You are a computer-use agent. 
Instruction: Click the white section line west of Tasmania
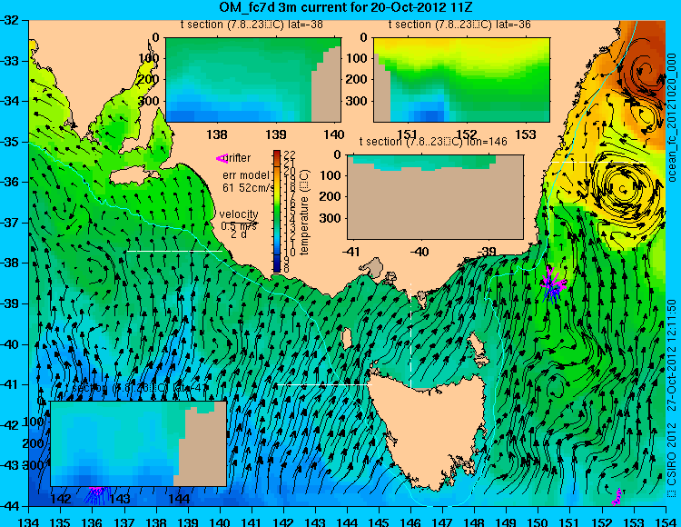click(x=324, y=384)
